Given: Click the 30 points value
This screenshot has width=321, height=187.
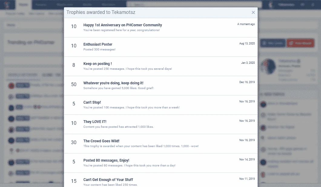Looking at the screenshot, I should coord(74,143).
